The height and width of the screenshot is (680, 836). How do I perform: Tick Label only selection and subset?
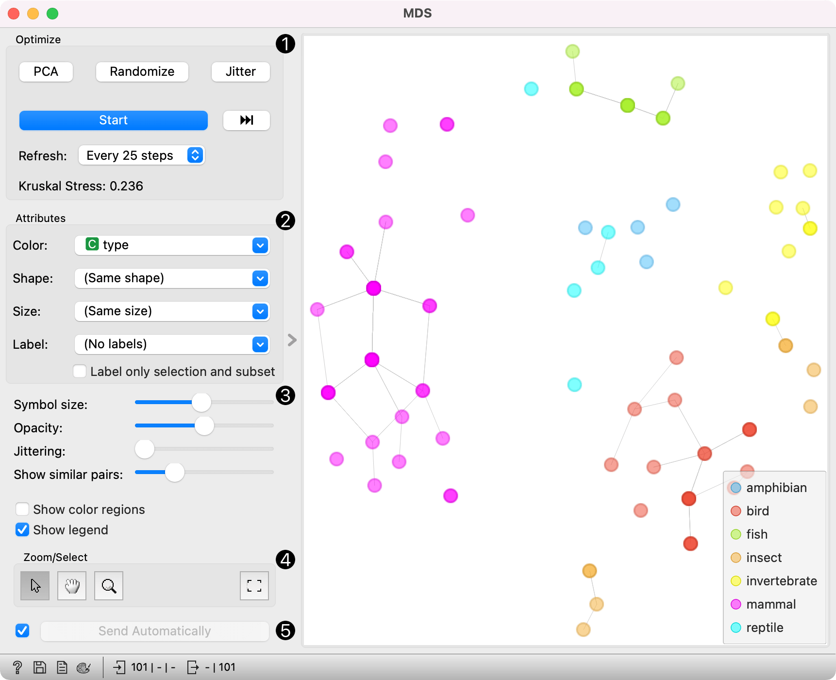80,372
